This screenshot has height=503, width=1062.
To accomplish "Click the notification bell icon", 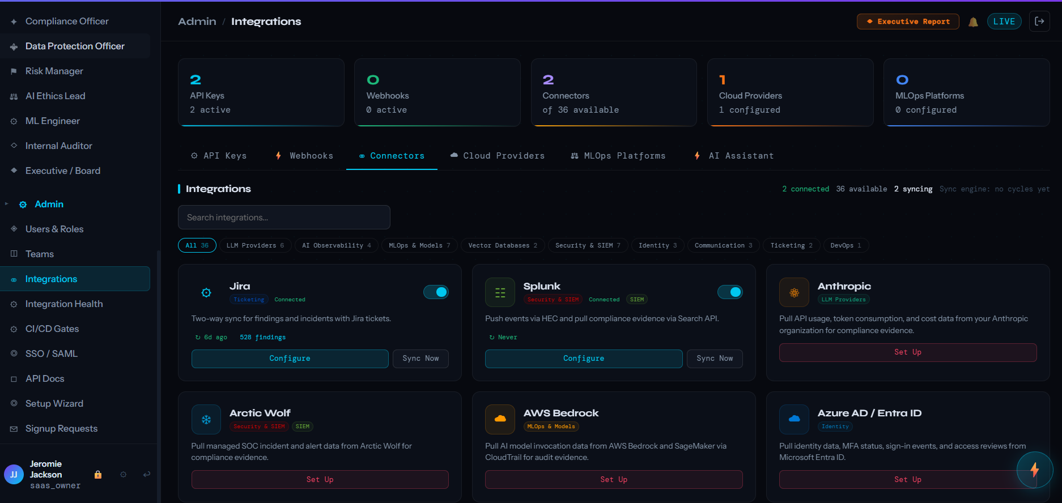I will tap(973, 22).
